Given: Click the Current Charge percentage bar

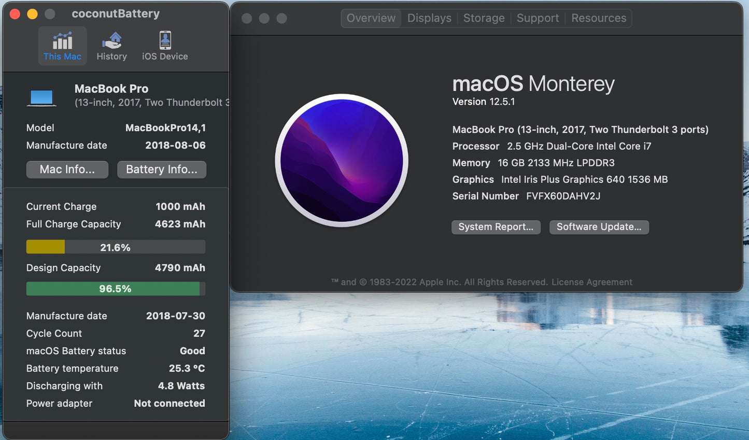Looking at the screenshot, I should (116, 247).
